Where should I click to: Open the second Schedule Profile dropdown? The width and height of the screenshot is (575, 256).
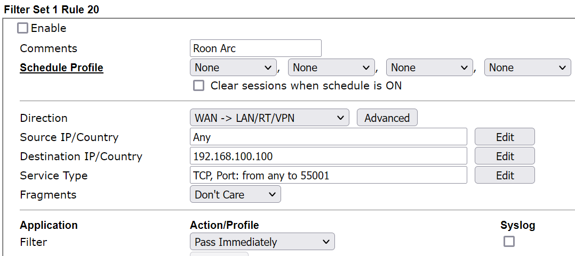[x=331, y=67]
